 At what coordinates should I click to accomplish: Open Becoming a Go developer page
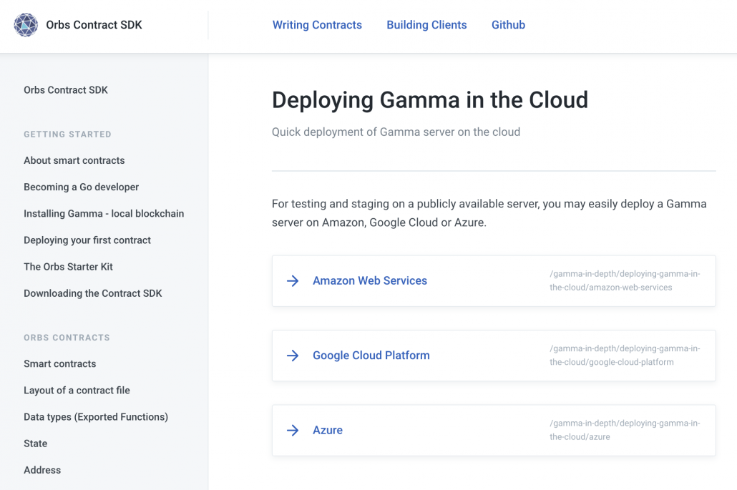(82, 187)
